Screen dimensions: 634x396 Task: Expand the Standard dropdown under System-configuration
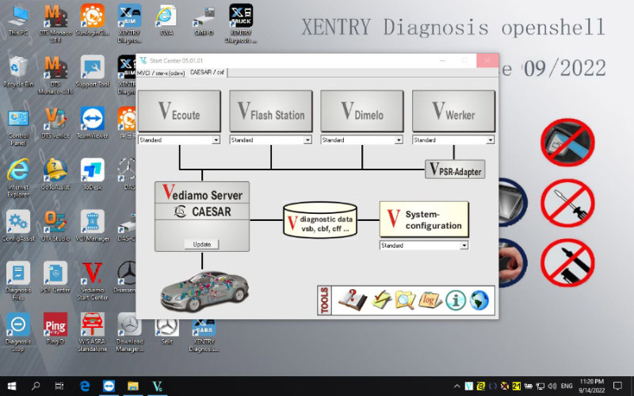(x=464, y=246)
